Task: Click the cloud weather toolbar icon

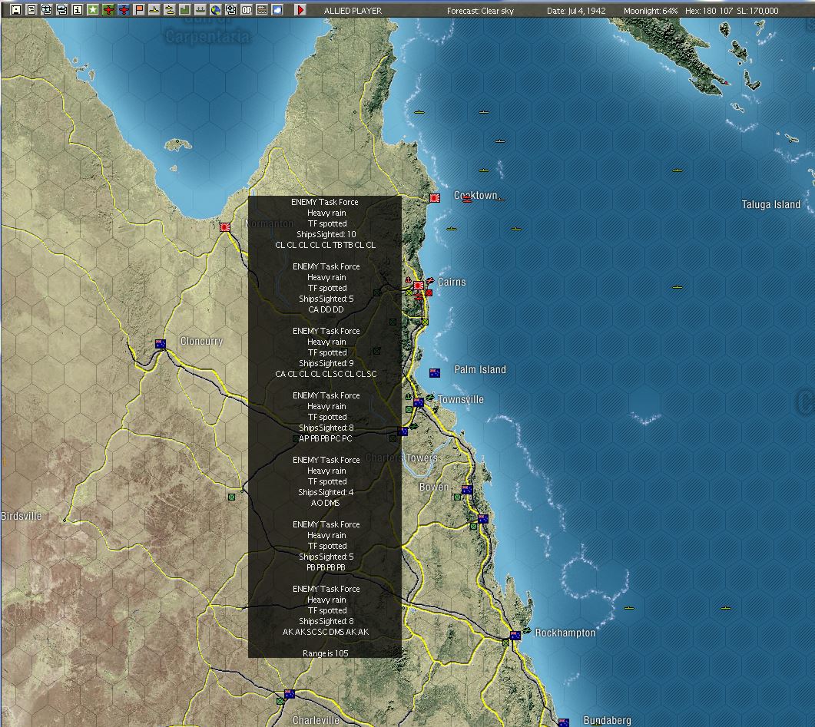Action: point(277,10)
